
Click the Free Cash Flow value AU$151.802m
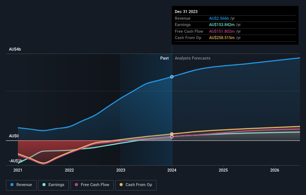pyautogui.click(x=222, y=31)
